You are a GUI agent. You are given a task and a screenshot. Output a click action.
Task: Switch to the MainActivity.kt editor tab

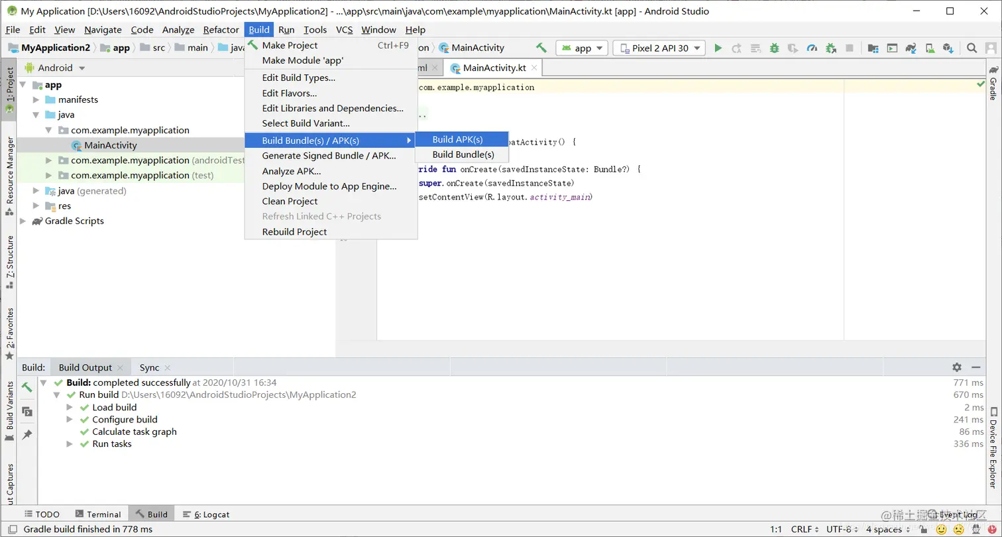coord(494,68)
